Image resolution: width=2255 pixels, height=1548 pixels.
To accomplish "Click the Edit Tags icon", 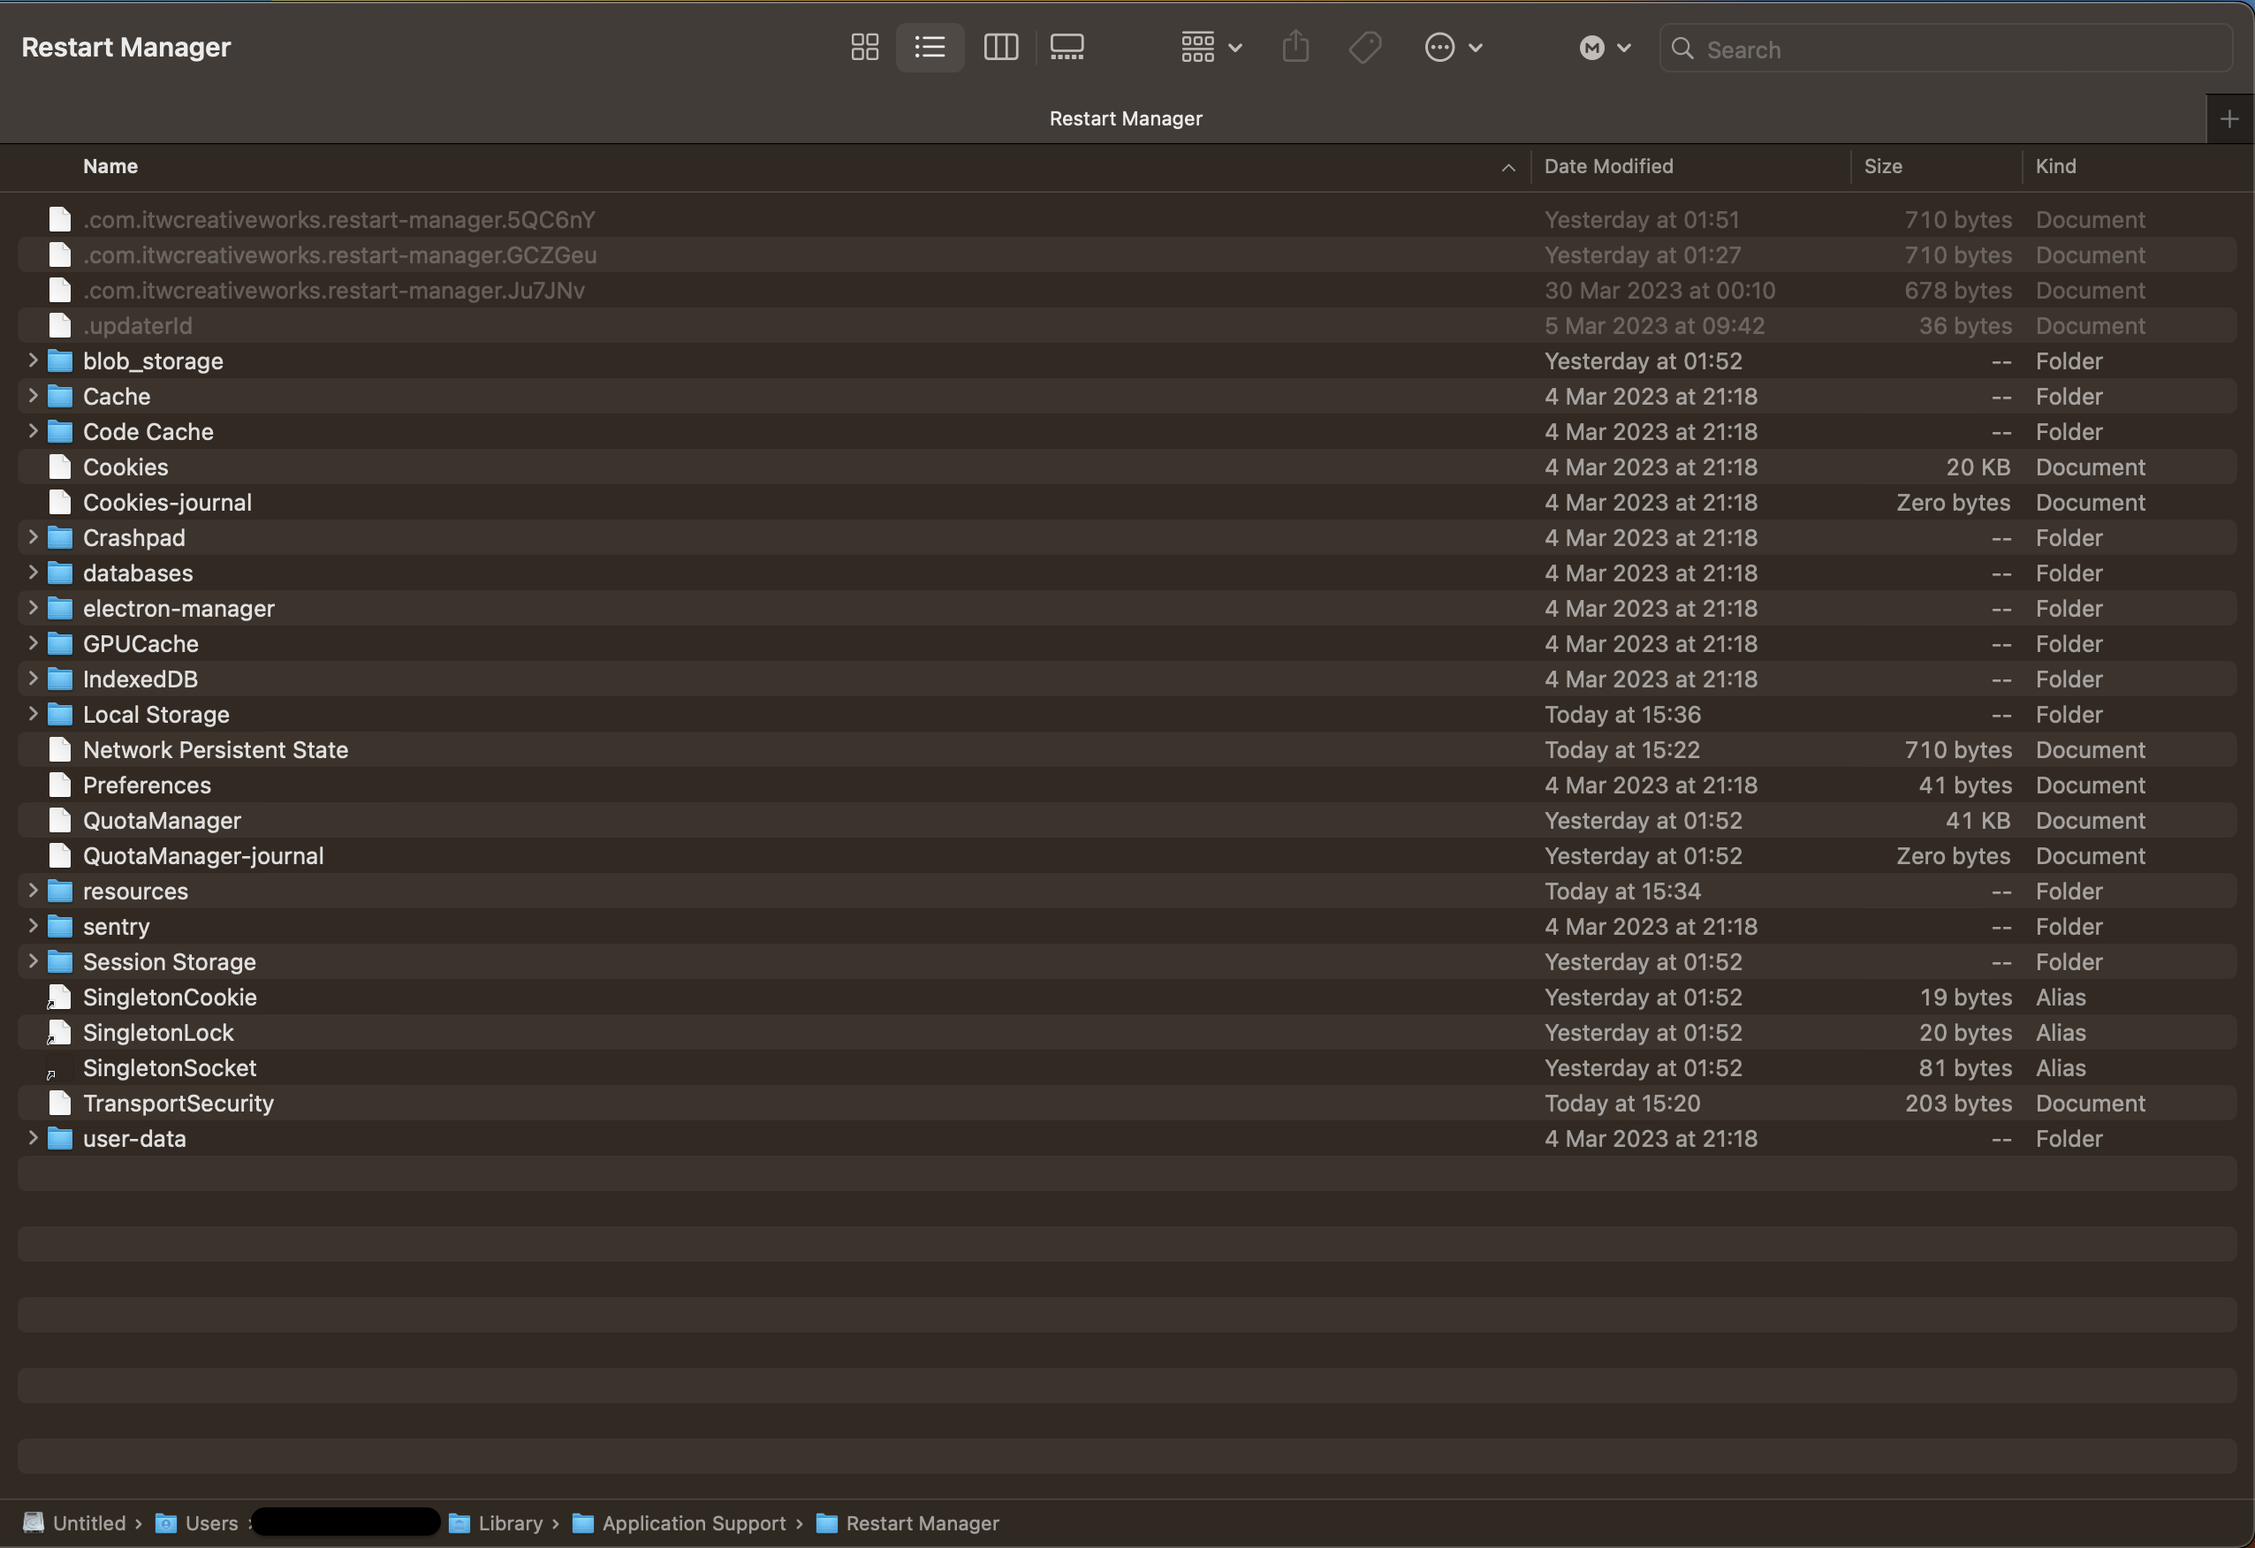I will coord(1364,48).
